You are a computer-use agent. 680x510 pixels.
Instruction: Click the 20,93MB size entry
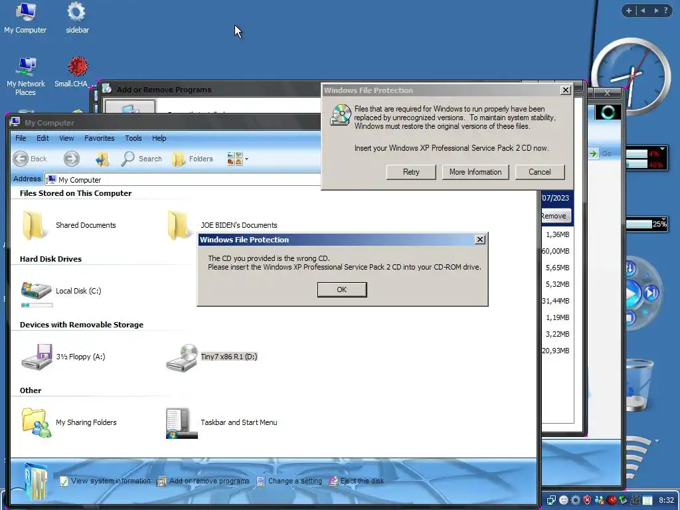tap(556, 351)
